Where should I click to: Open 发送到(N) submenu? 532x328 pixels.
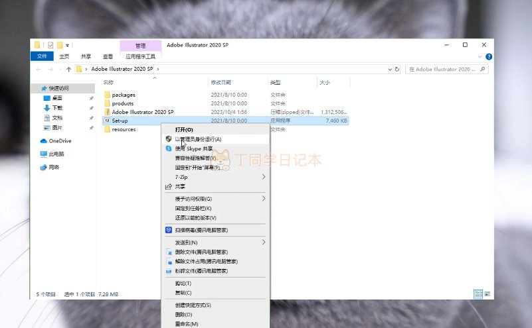216,243
